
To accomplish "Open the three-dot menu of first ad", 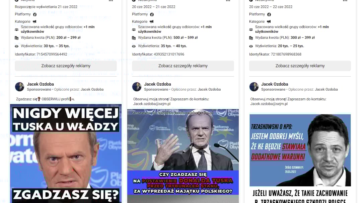I will [111, 1].
